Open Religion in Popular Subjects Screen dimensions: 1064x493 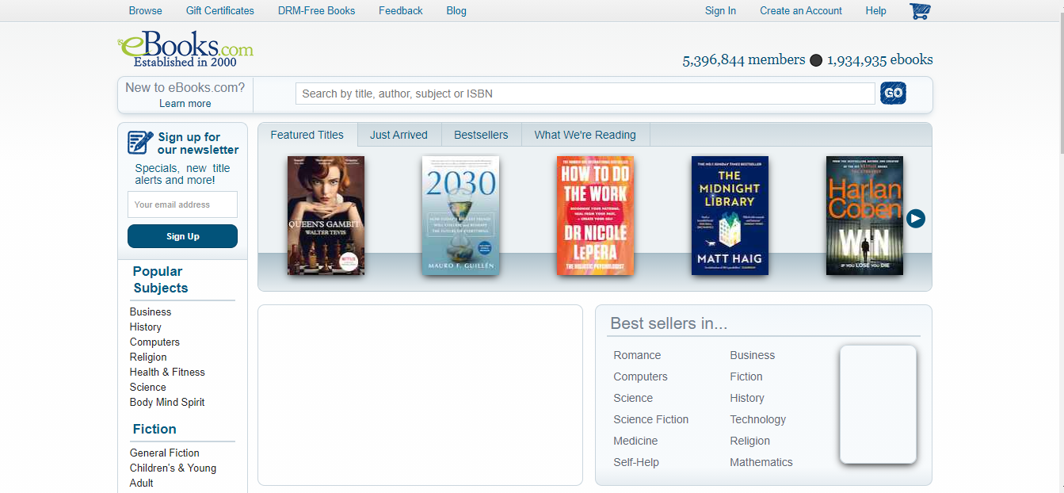(148, 357)
